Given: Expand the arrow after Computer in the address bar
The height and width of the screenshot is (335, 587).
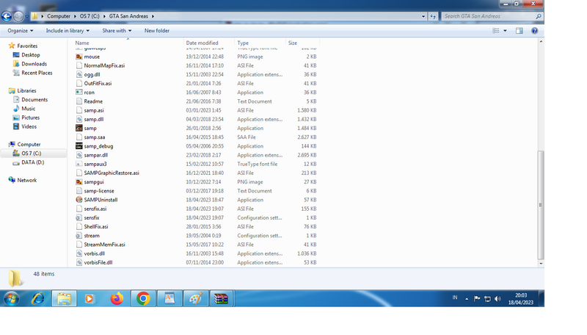Looking at the screenshot, I should tap(75, 16).
